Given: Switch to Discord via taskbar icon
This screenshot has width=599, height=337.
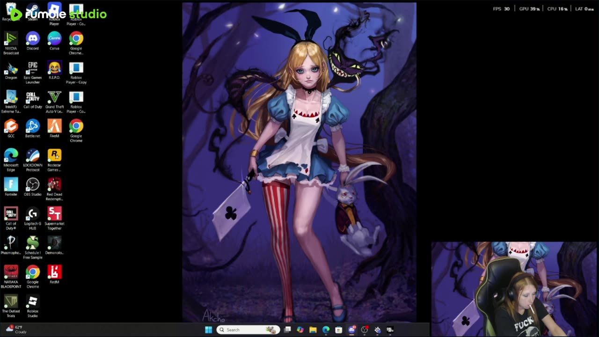Looking at the screenshot, I should click(352, 330).
